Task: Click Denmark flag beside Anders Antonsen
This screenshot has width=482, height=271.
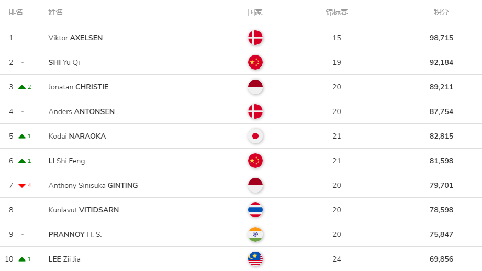Action: pos(255,111)
